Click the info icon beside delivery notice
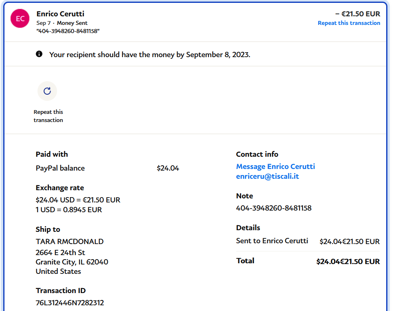 click(x=39, y=54)
